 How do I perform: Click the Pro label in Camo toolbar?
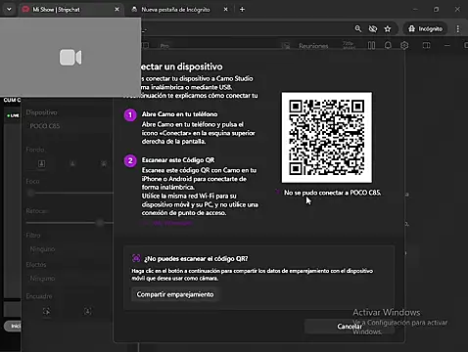(164, 46)
